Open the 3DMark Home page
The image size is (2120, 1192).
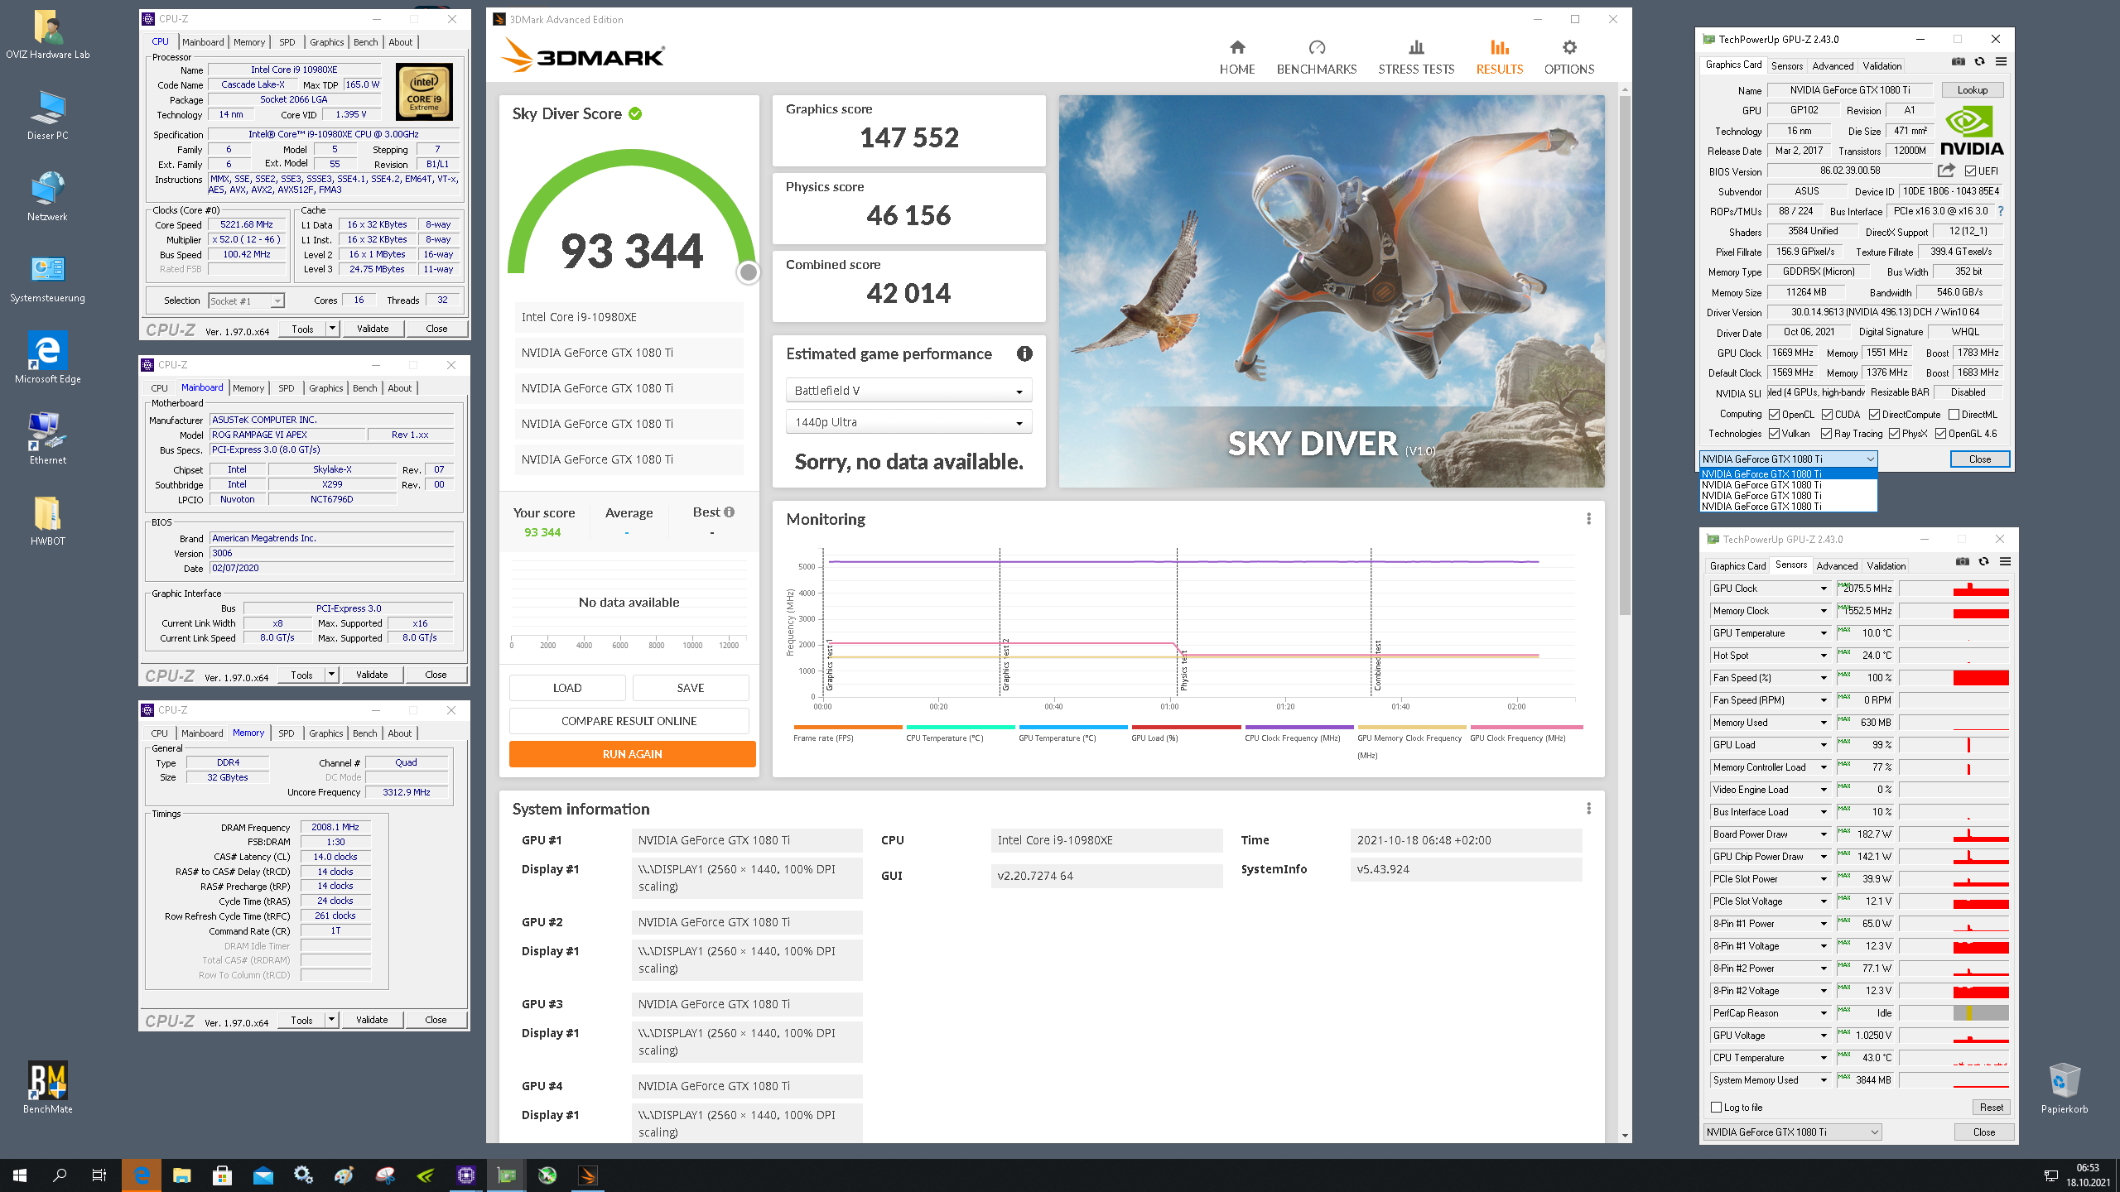[1237, 57]
